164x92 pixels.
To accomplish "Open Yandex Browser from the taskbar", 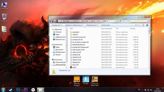I will pos(33,90).
